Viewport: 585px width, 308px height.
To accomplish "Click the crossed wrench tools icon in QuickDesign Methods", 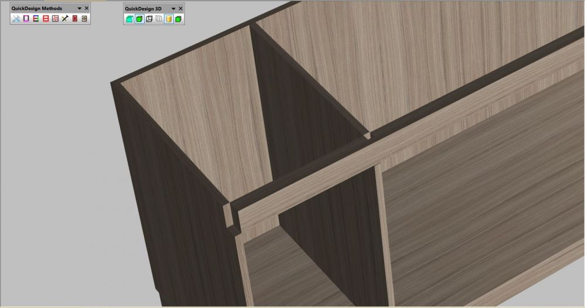I will tap(16, 18).
